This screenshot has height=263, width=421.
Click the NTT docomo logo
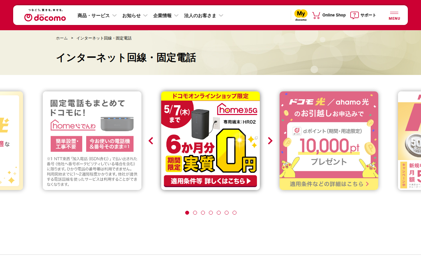coord(45,15)
